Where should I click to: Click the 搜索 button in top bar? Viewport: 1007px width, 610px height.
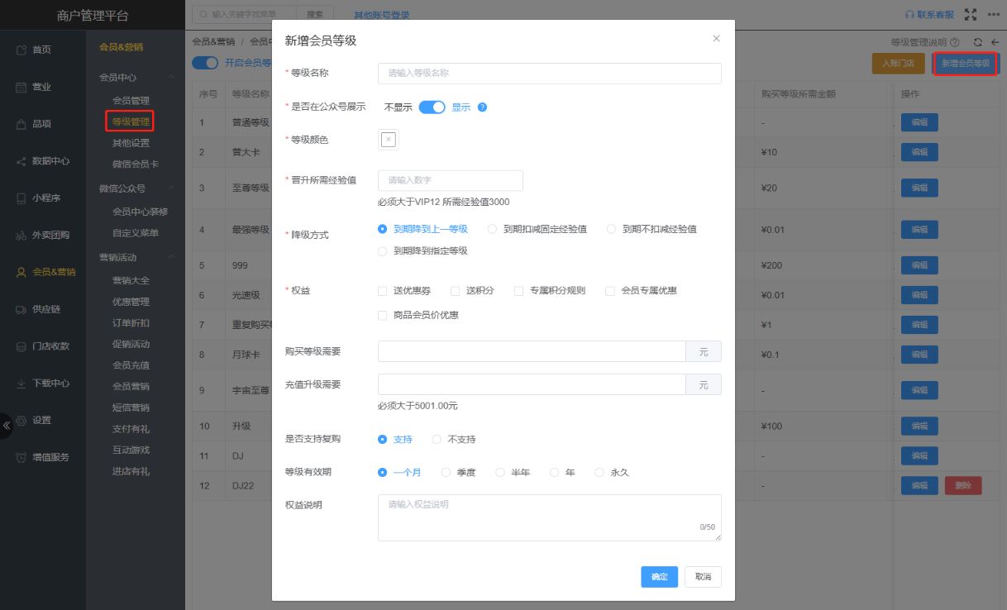tap(315, 15)
